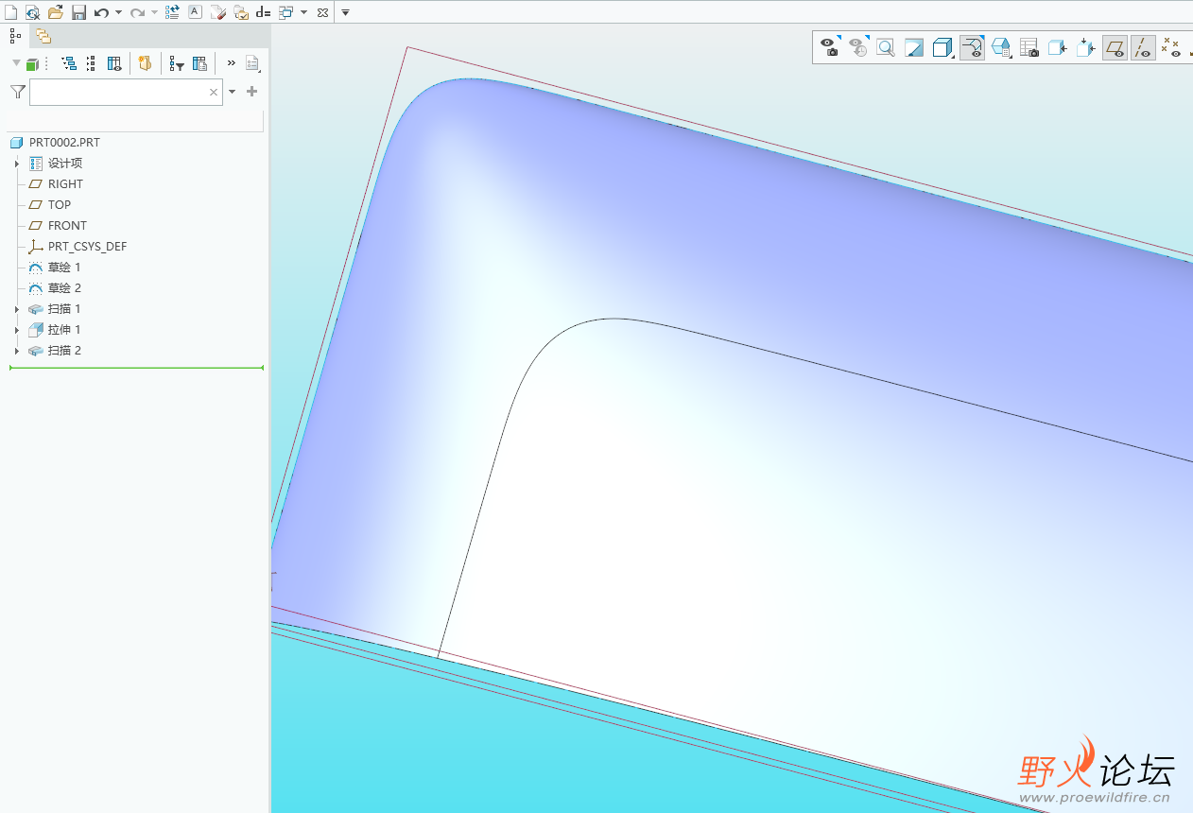1193x813 pixels.
Task: Toggle axis display visibility
Action: [x=1143, y=46]
